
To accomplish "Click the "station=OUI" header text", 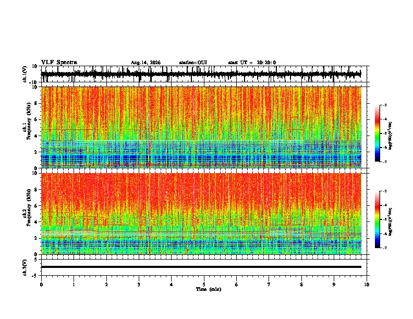I will click(x=193, y=63).
